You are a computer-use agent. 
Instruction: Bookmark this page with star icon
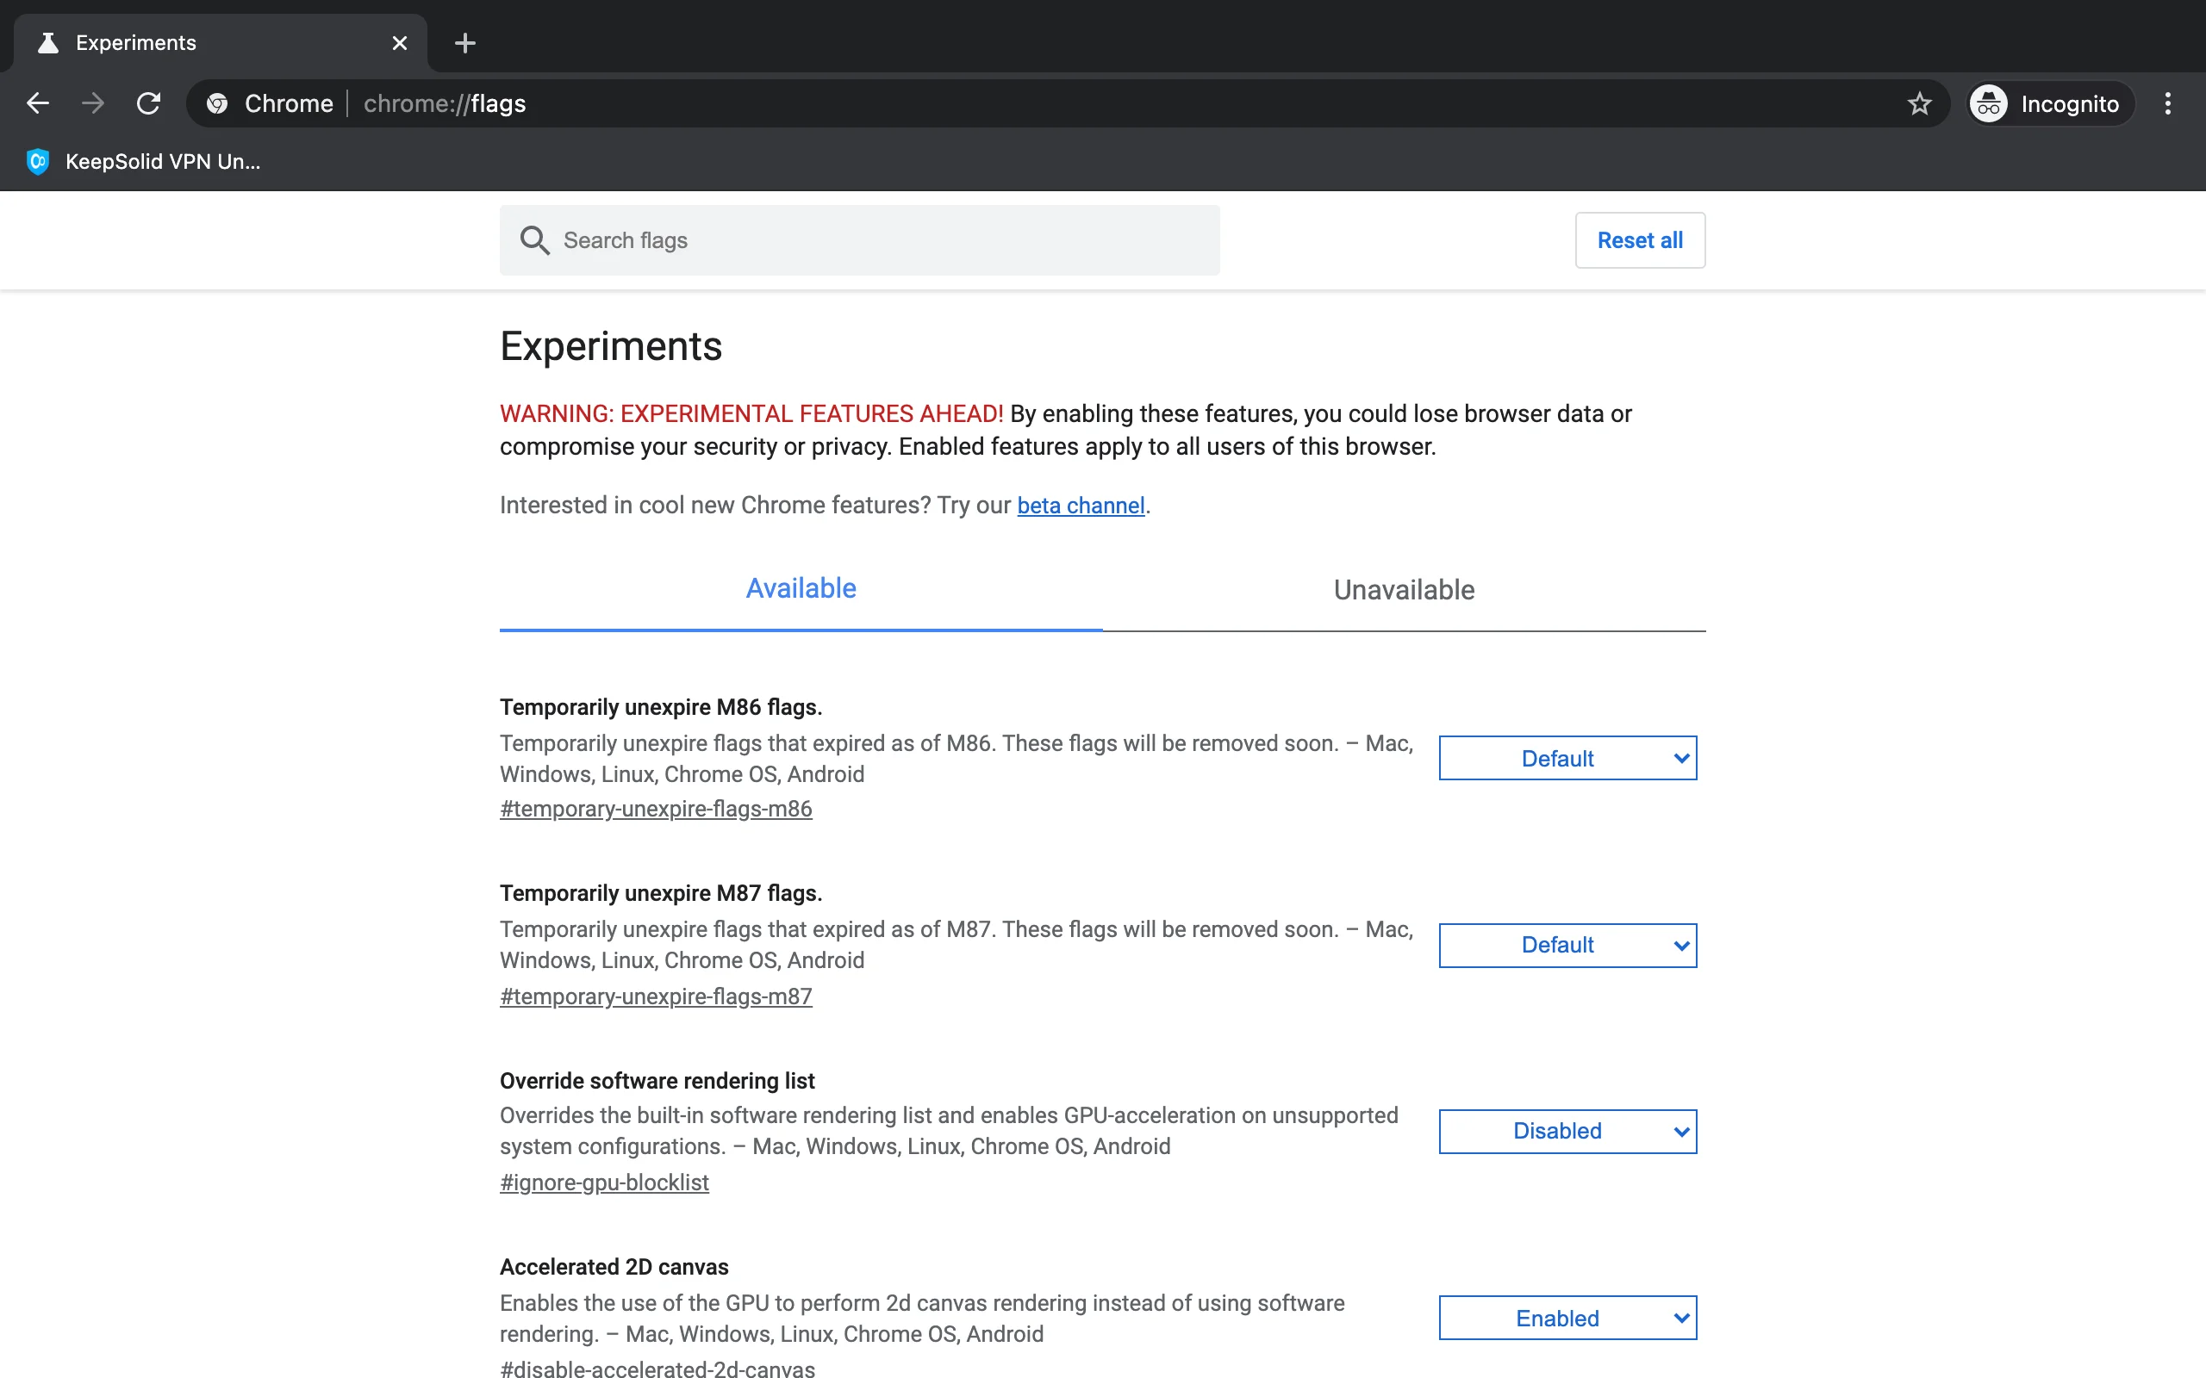(x=1919, y=103)
